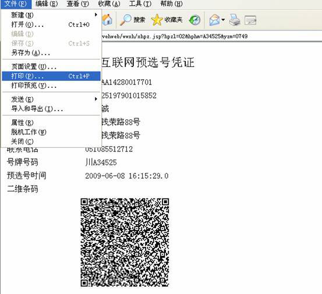Image resolution: width=322 pixels, height=294 pixels.
Task: Click the QR code image
Action: click(125, 242)
